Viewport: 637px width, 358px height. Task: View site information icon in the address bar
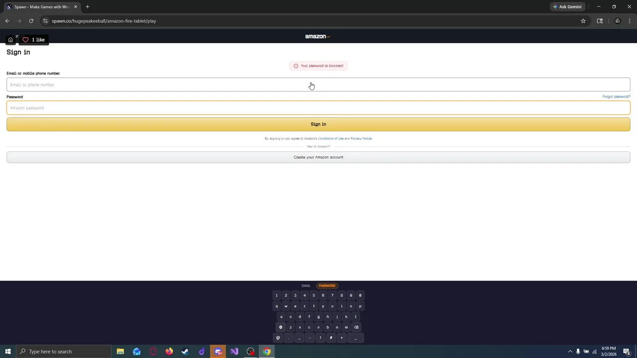pos(45,21)
